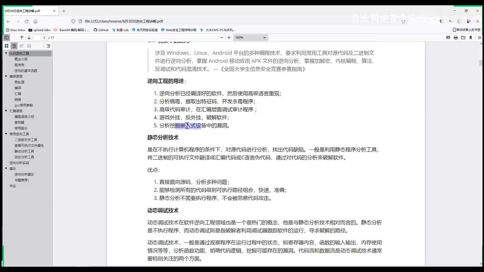Viewport: 484px width, 272px height.
Task: Open outline item 作业
Action: point(12,186)
